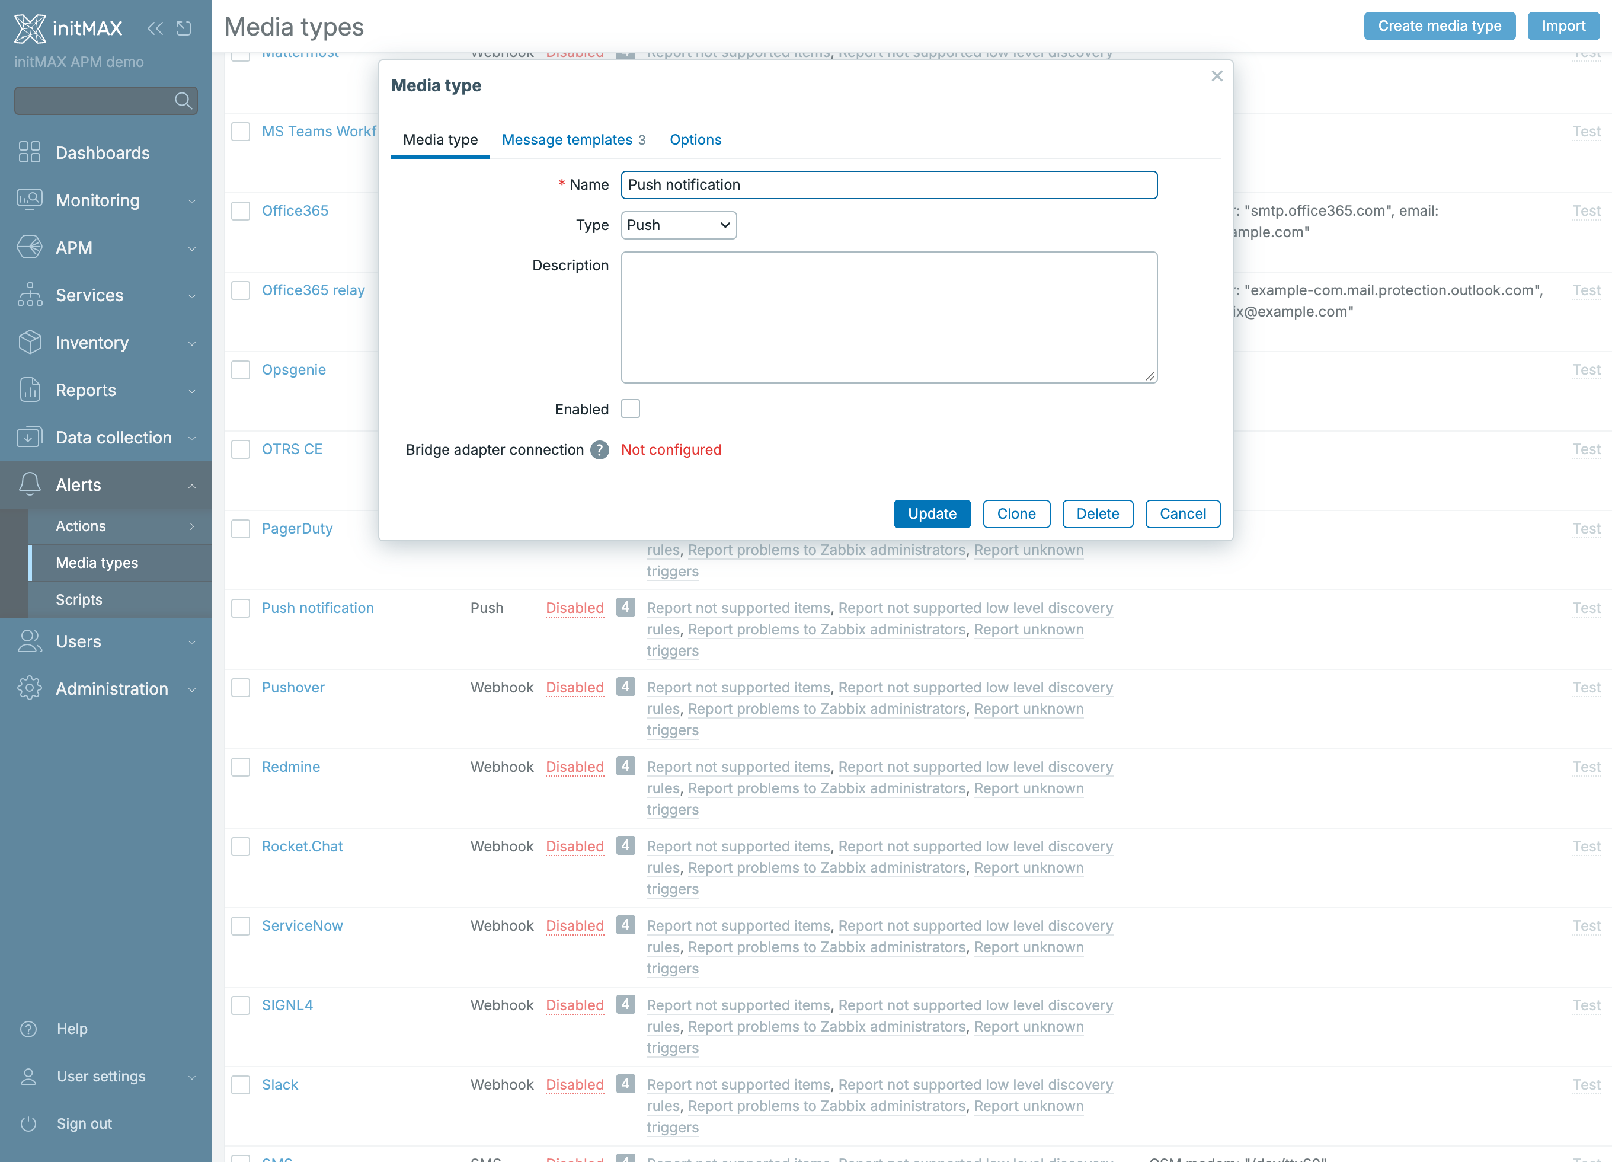Image resolution: width=1612 pixels, height=1162 pixels.
Task: Click the Help question mark icon
Action: tap(28, 1028)
